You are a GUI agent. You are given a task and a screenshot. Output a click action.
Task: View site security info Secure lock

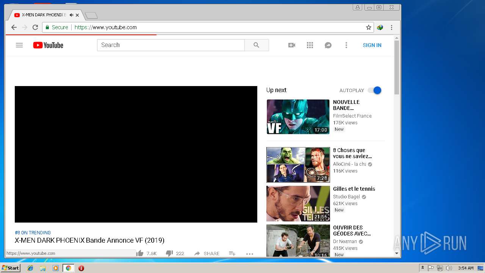(57, 27)
